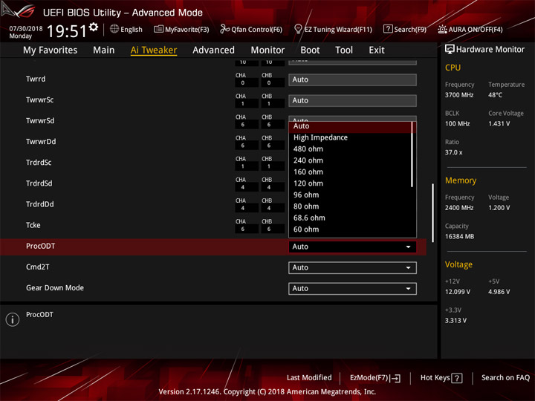Image resolution: width=535 pixels, height=401 pixels.
Task: Expand the Gear Down Mode dropdown
Action: click(x=352, y=289)
